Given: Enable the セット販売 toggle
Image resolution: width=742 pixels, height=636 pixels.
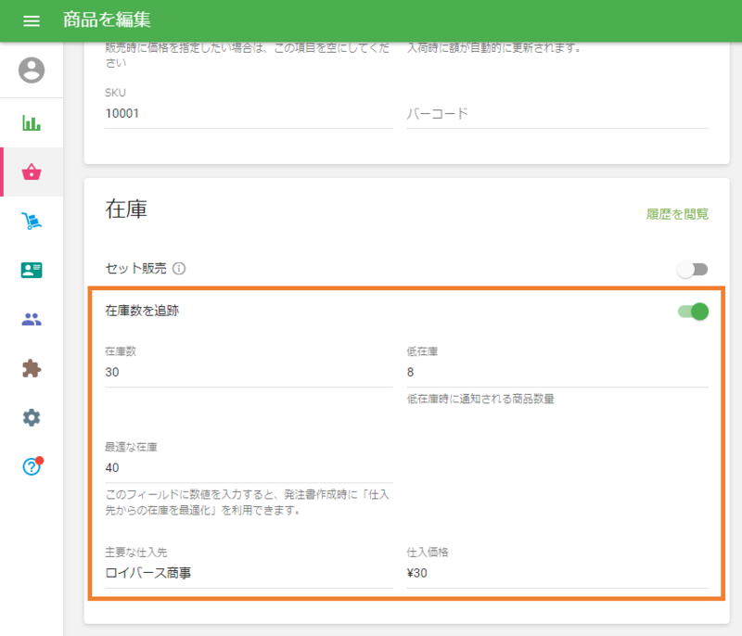Looking at the screenshot, I should [692, 268].
